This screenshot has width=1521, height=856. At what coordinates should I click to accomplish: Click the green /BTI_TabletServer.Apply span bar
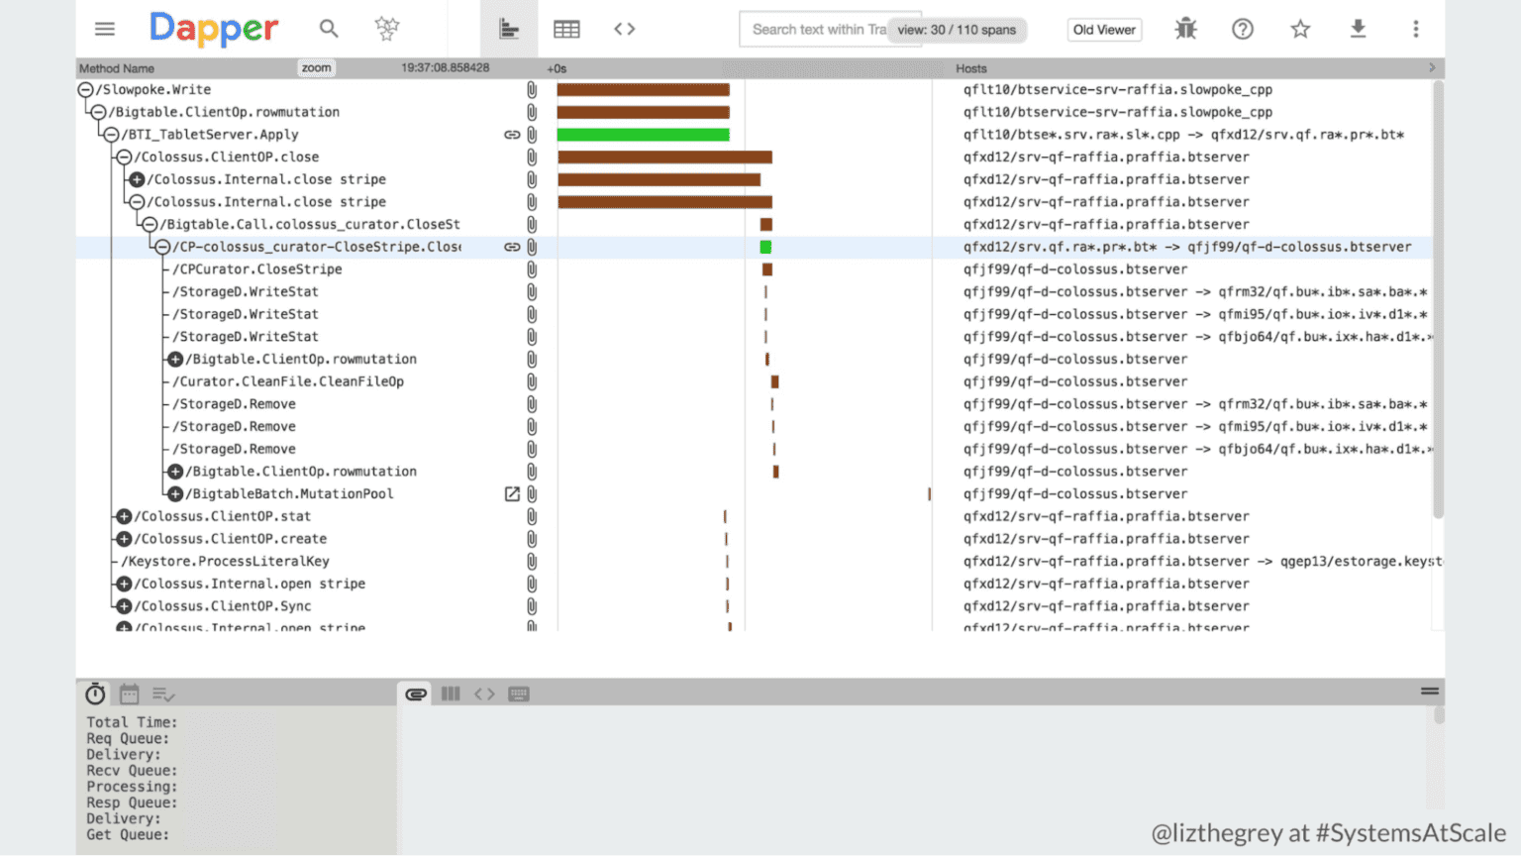(643, 135)
